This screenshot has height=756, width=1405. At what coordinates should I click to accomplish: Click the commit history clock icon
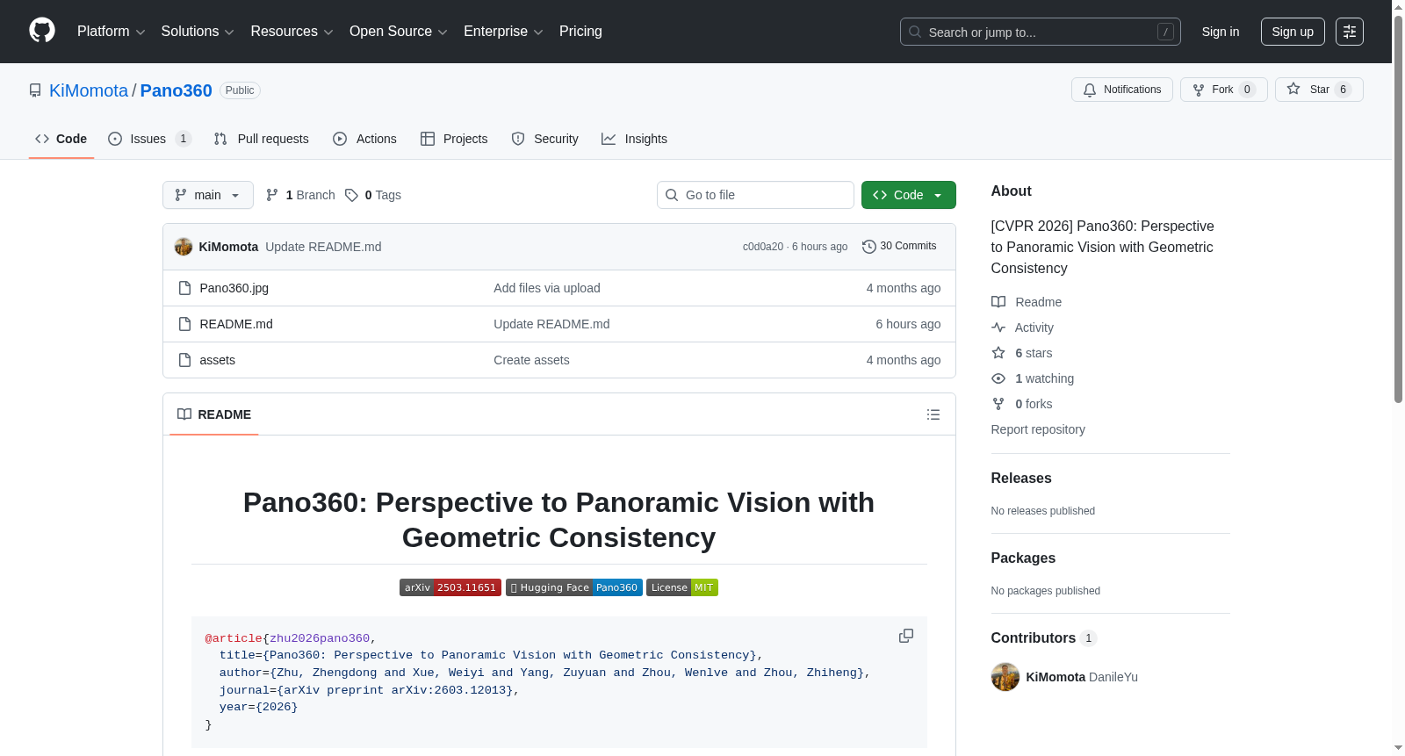(869, 247)
